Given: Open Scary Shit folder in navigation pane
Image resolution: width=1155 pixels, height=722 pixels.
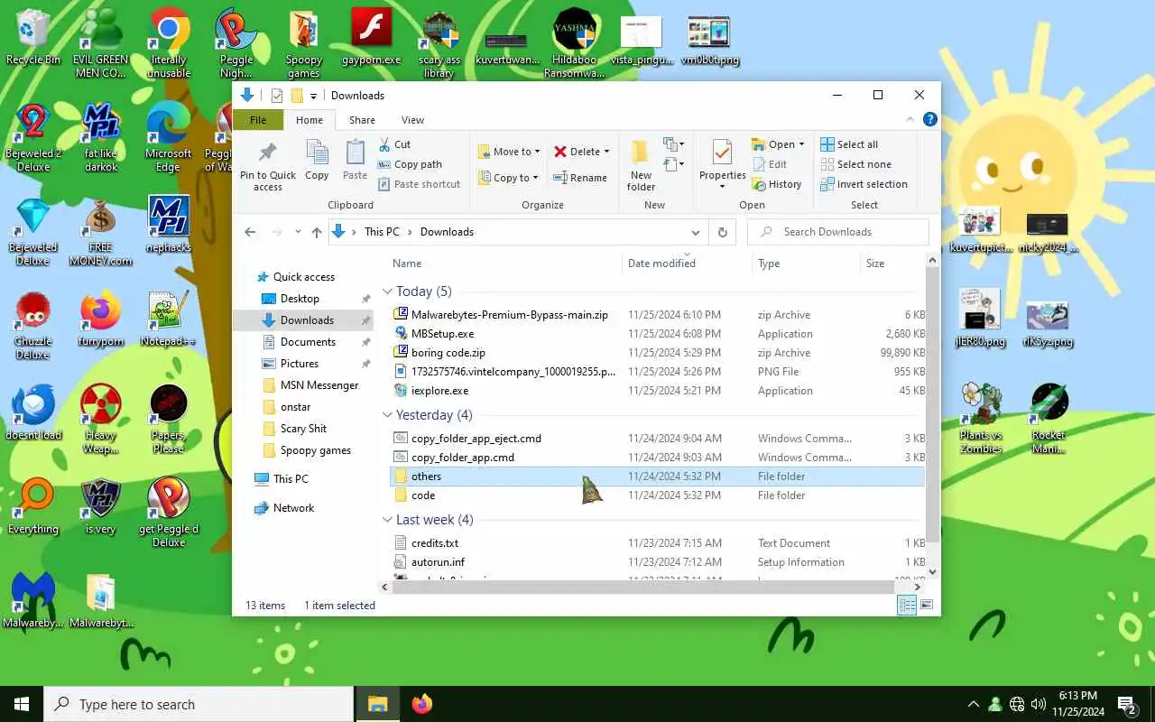Looking at the screenshot, I should point(303,429).
